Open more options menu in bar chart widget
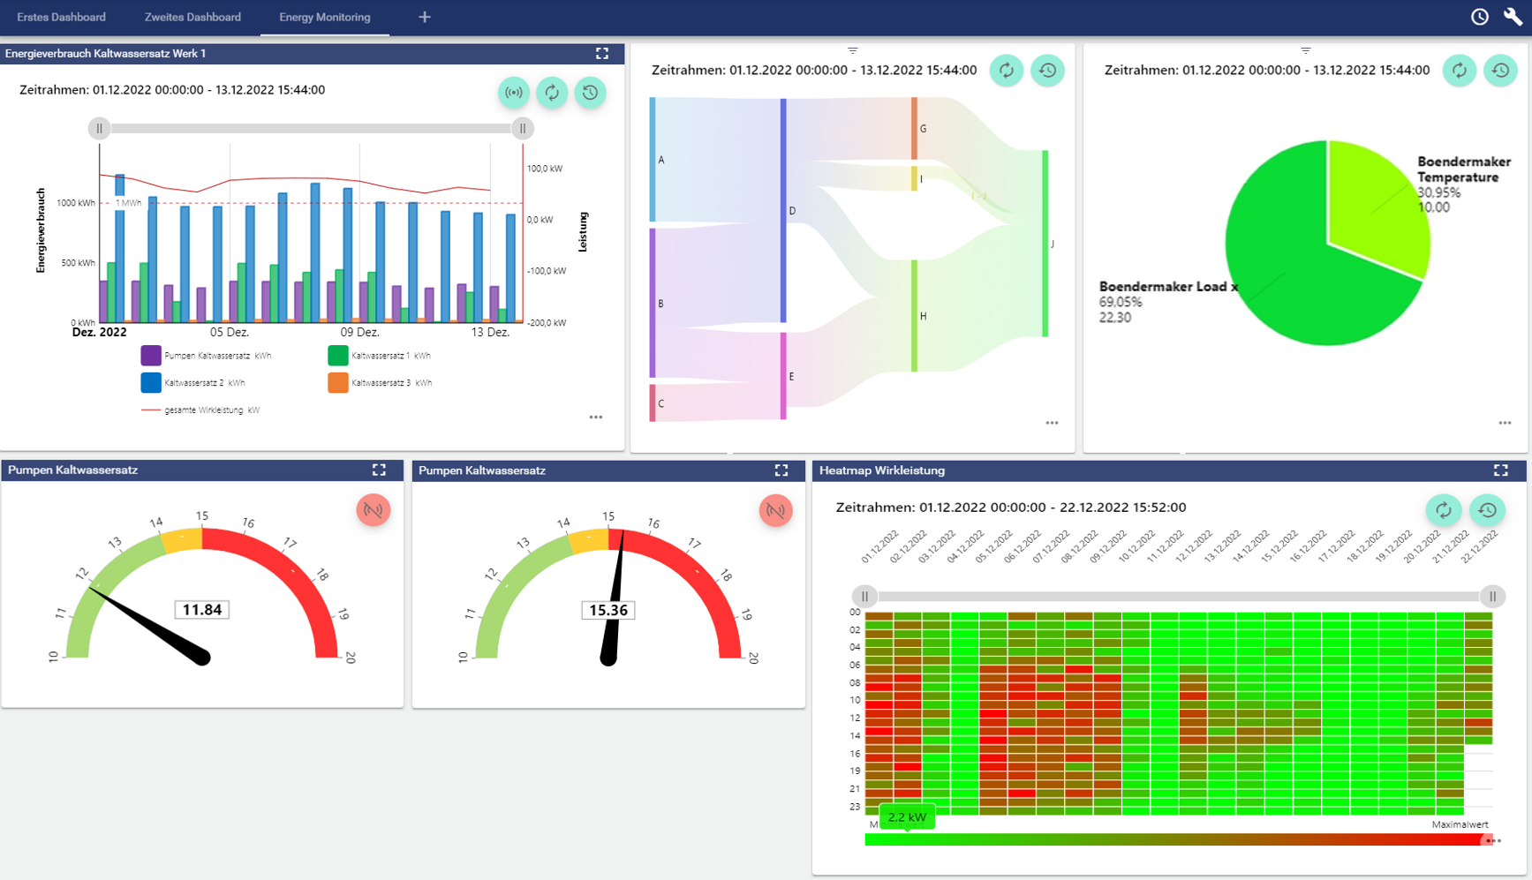The height and width of the screenshot is (880, 1532). pyautogui.click(x=596, y=417)
